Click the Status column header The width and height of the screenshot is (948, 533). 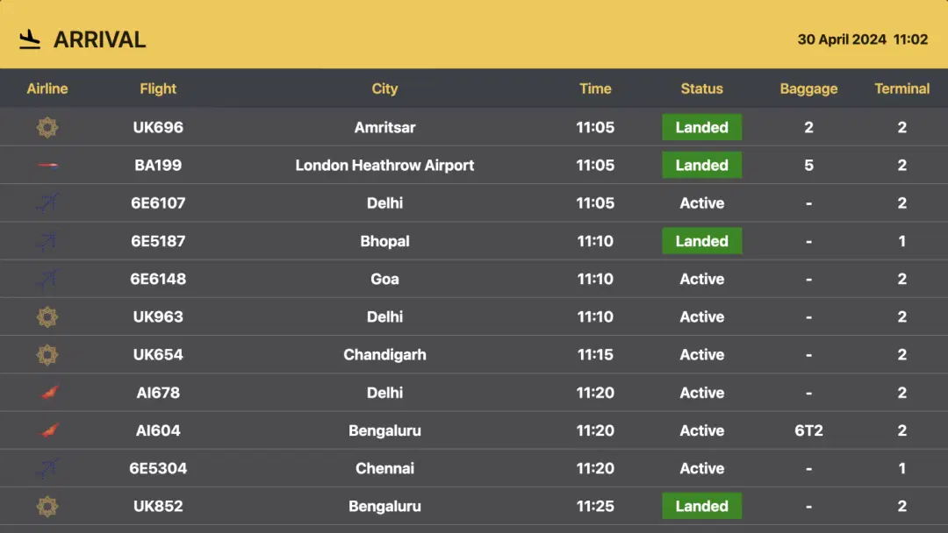pyautogui.click(x=701, y=89)
